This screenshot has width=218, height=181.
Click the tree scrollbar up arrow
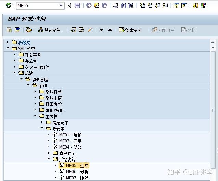(213, 42)
